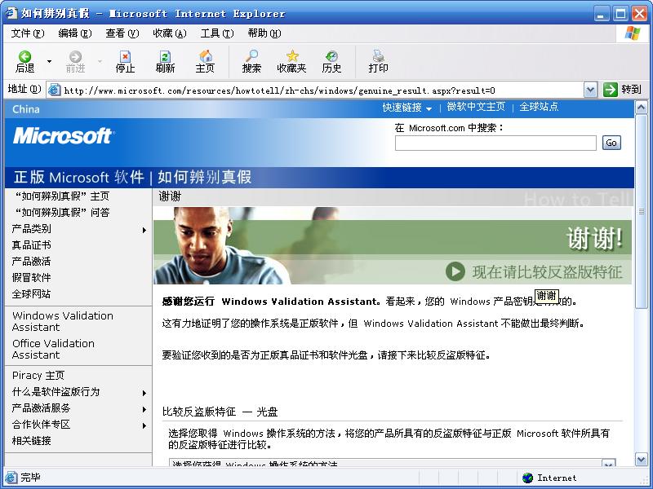The height and width of the screenshot is (489, 653).
Task: Open the 相关链接 sidebar link
Action: coord(31,441)
